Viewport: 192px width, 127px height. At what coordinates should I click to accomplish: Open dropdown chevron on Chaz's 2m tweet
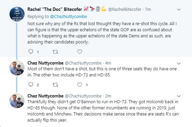179,96
